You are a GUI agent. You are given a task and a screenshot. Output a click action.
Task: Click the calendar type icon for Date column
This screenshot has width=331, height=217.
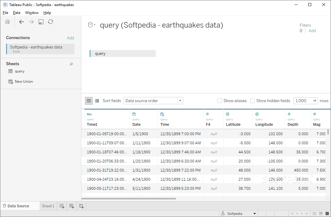134,114
